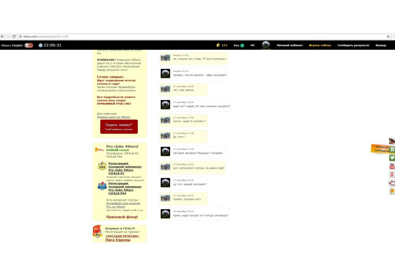Click avatar of message 'да, могу !'
This screenshot has width=395, height=276.
[x=165, y=136]
